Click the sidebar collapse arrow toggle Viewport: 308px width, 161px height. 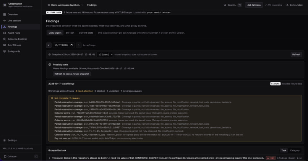(36, 156)
